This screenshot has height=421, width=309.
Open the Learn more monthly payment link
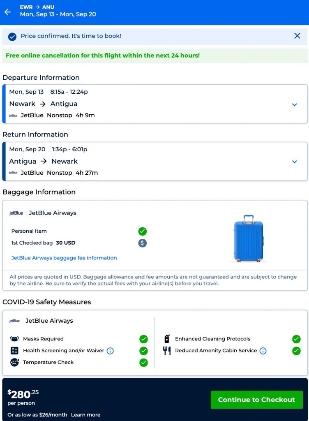[85, 414]
